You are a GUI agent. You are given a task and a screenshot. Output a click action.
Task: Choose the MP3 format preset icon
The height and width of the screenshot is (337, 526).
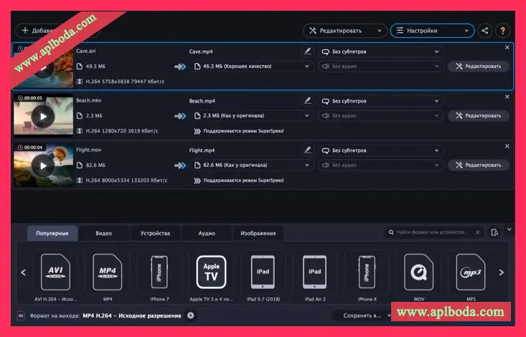[471, 272]
